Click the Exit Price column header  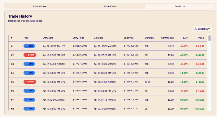coord(129,38)
